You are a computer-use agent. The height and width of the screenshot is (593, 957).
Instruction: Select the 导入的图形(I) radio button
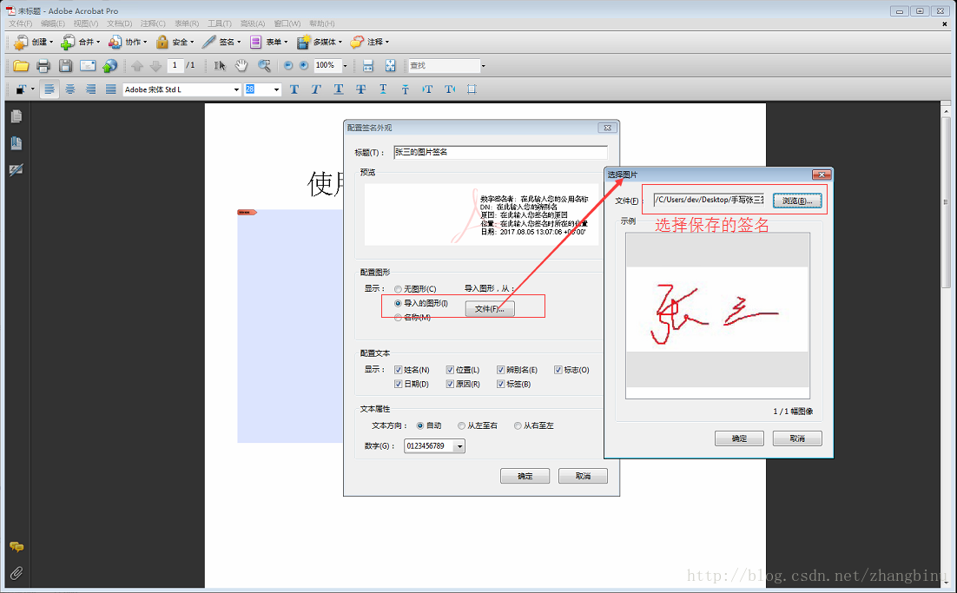pyautogui.click(x=398, y=303)
